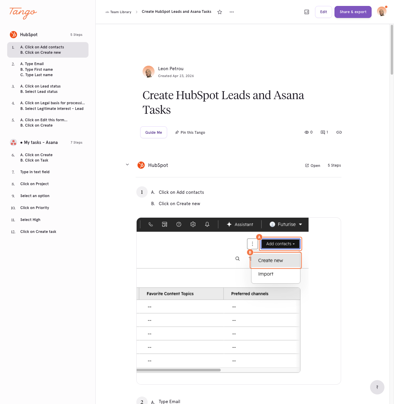
Task: Jump to sidebar step 6 Click on Create
Action: [48, 158]
